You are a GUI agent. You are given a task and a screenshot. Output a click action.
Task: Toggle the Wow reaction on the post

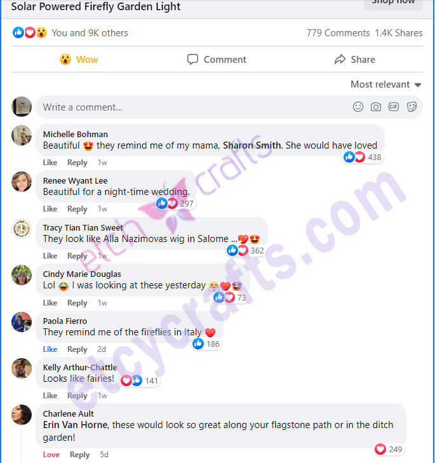pyautogui.click(x=79, y=59)
